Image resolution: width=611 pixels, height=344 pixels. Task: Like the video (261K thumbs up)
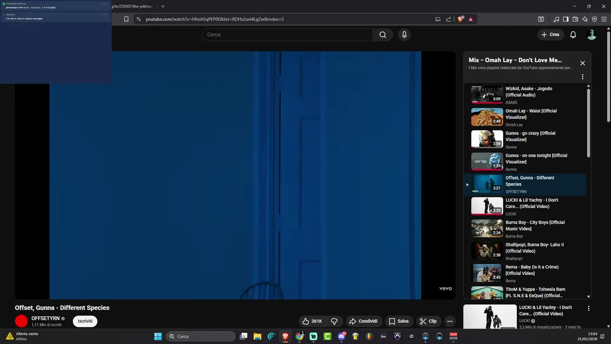[312, 321]
